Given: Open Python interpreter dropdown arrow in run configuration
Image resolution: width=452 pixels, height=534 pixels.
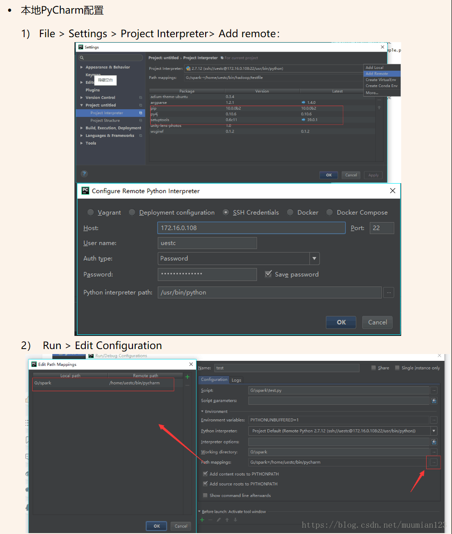Looking at the screenshot, I should (433, 431).
